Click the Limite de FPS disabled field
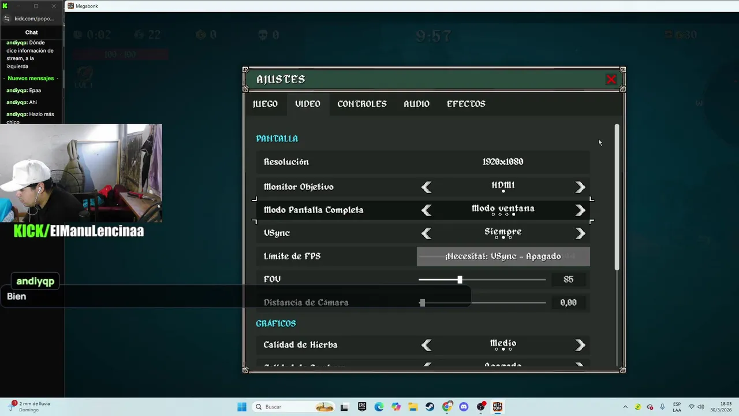Screen dimensions: 739x416 pyautogui.click(x=503, y=257)
